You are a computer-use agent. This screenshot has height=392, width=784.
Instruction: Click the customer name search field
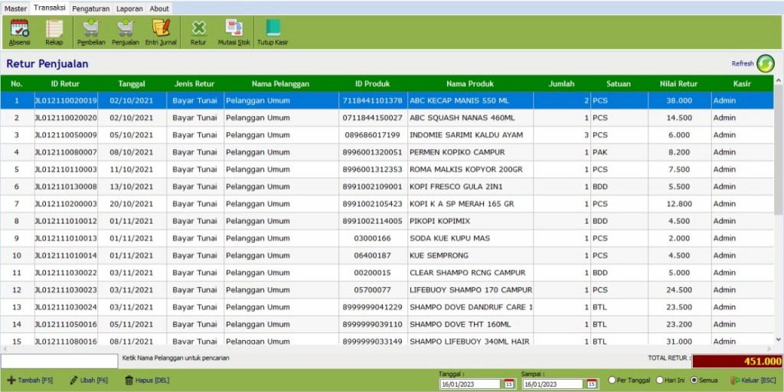(x=60, y=361)
